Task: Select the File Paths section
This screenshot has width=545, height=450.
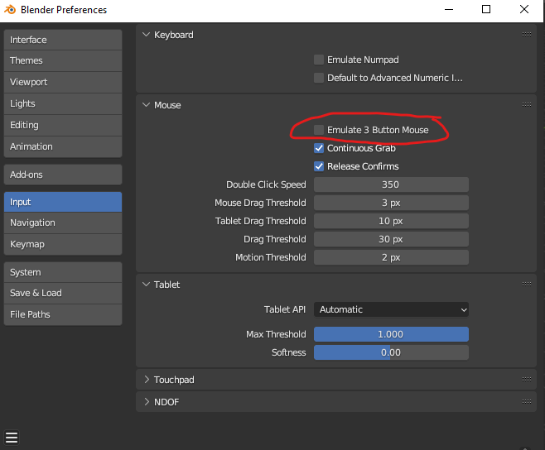Action: (63, 315)
